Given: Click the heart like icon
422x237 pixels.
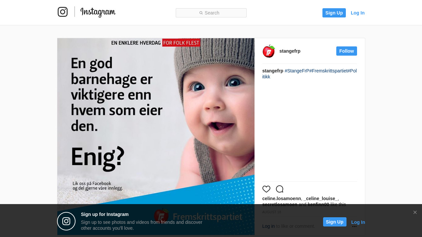Looking at the screenshot, I should tap(266, 189).
